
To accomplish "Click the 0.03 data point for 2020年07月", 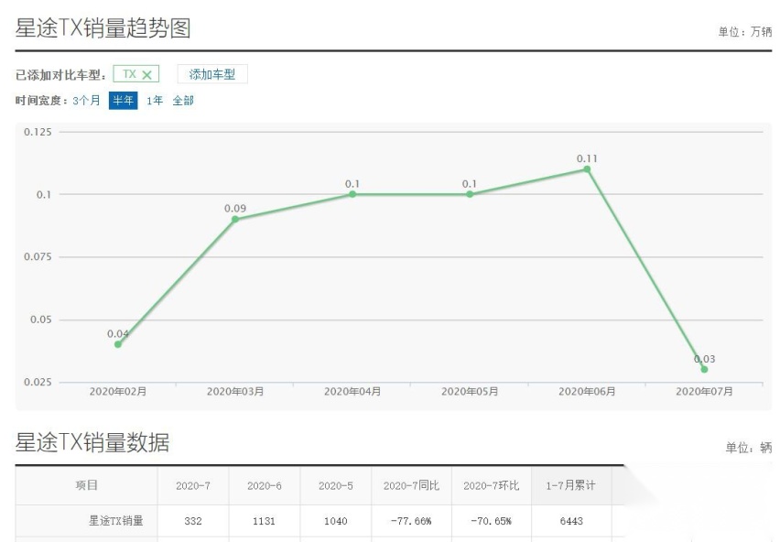I will coord(704,370).
